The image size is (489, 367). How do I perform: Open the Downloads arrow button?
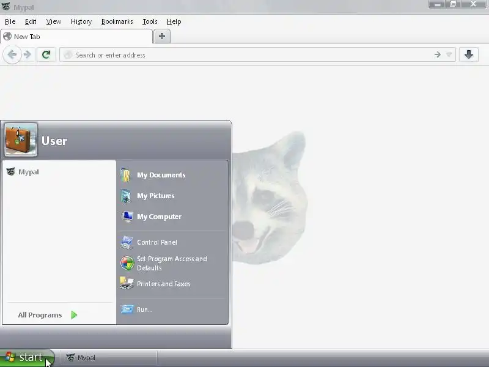468,54
